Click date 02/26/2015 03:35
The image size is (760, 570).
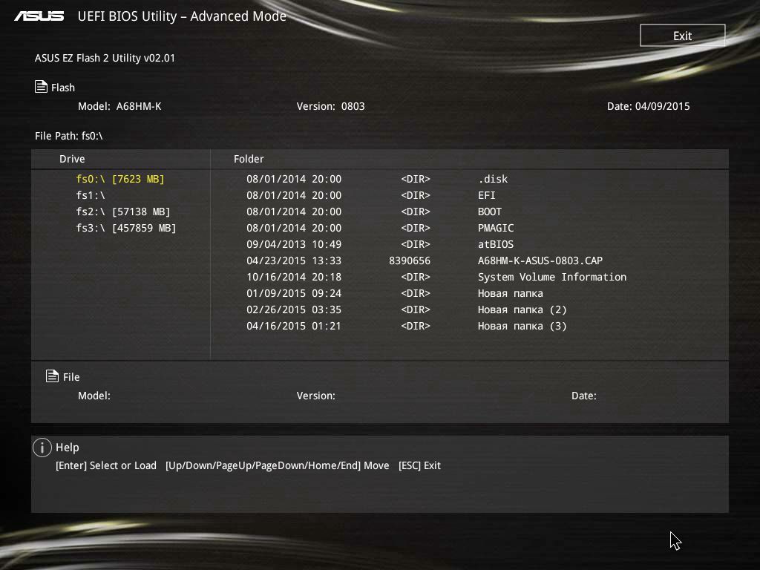(x=294, y=309)
